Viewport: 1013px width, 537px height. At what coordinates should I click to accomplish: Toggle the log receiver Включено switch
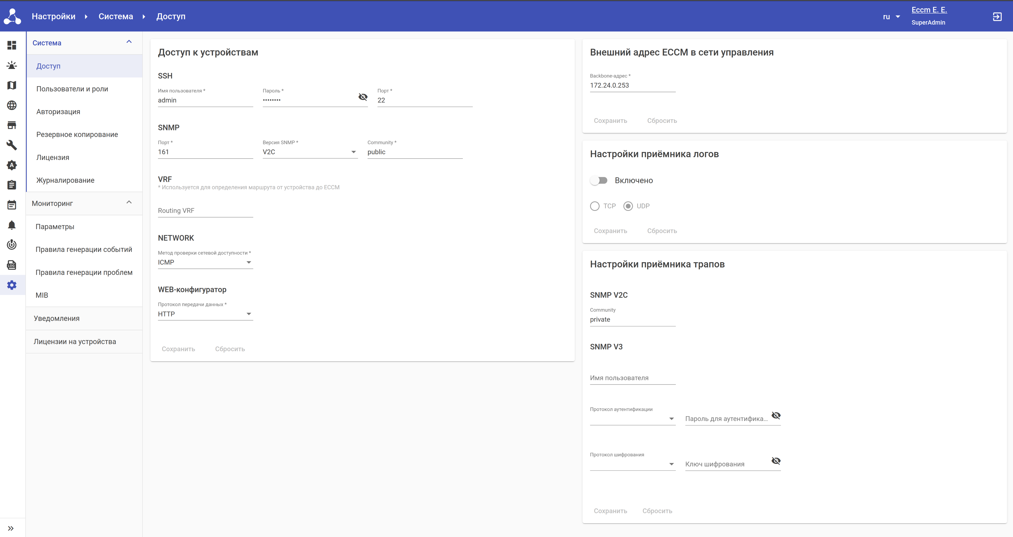pyautogui.click(x=599, y=180)
